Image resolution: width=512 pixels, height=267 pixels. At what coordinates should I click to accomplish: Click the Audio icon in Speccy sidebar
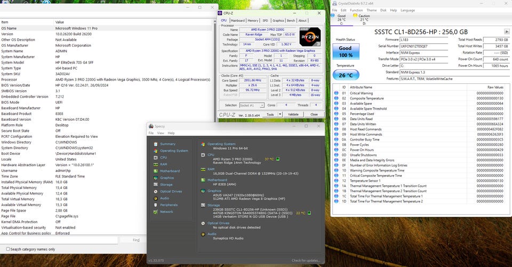coord(155,198)
